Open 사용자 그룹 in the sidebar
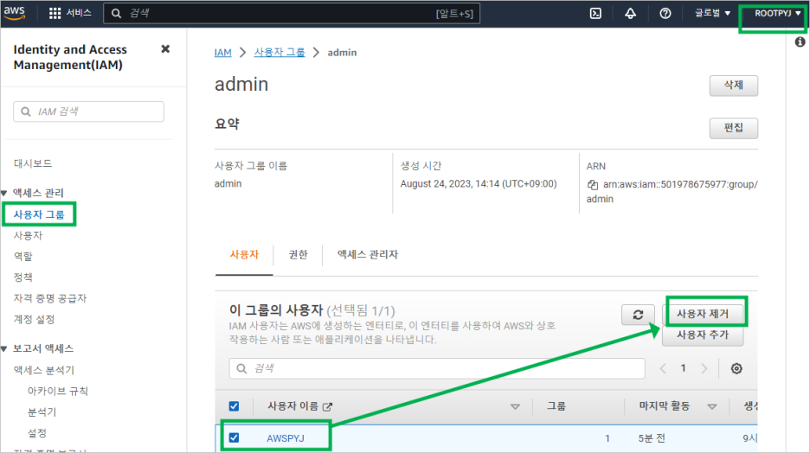This screenshot has height=453, width=810. [x=39, y=214]
